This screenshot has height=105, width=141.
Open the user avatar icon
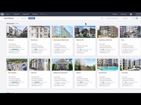(131, 14)
